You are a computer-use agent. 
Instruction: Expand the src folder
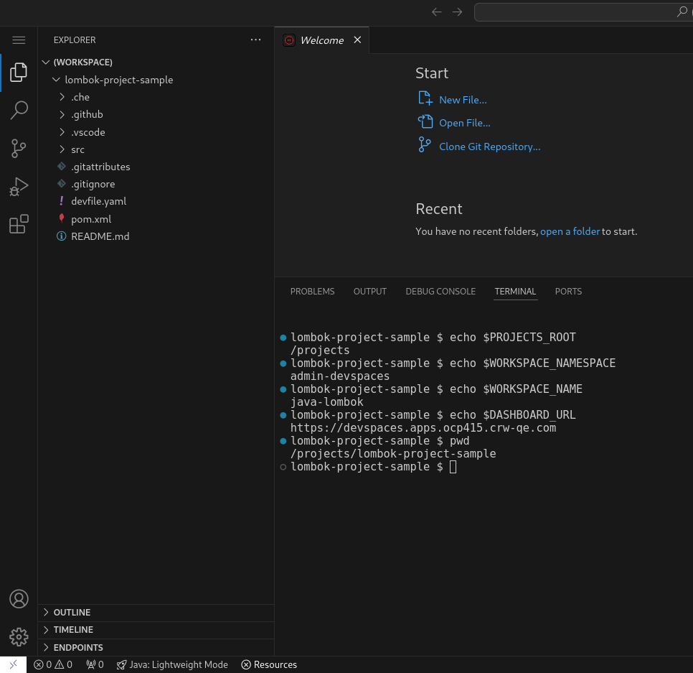tap(77, 149)
